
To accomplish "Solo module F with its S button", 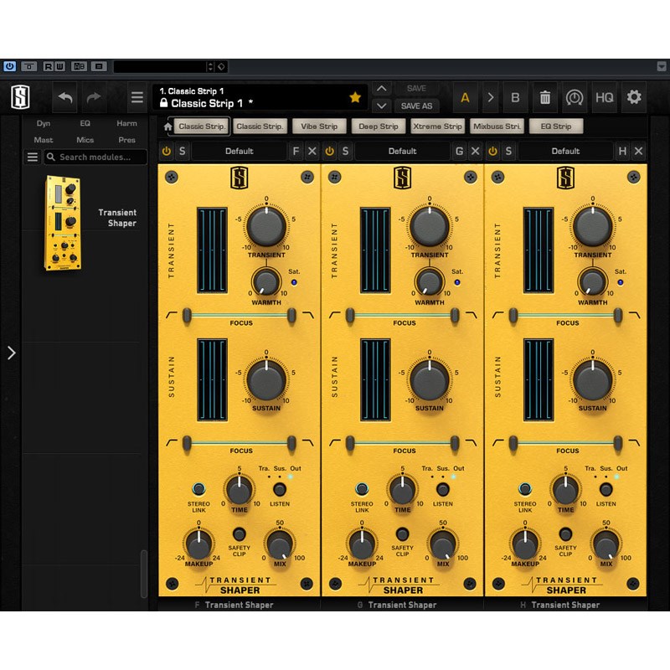I will tap(183, 152).
